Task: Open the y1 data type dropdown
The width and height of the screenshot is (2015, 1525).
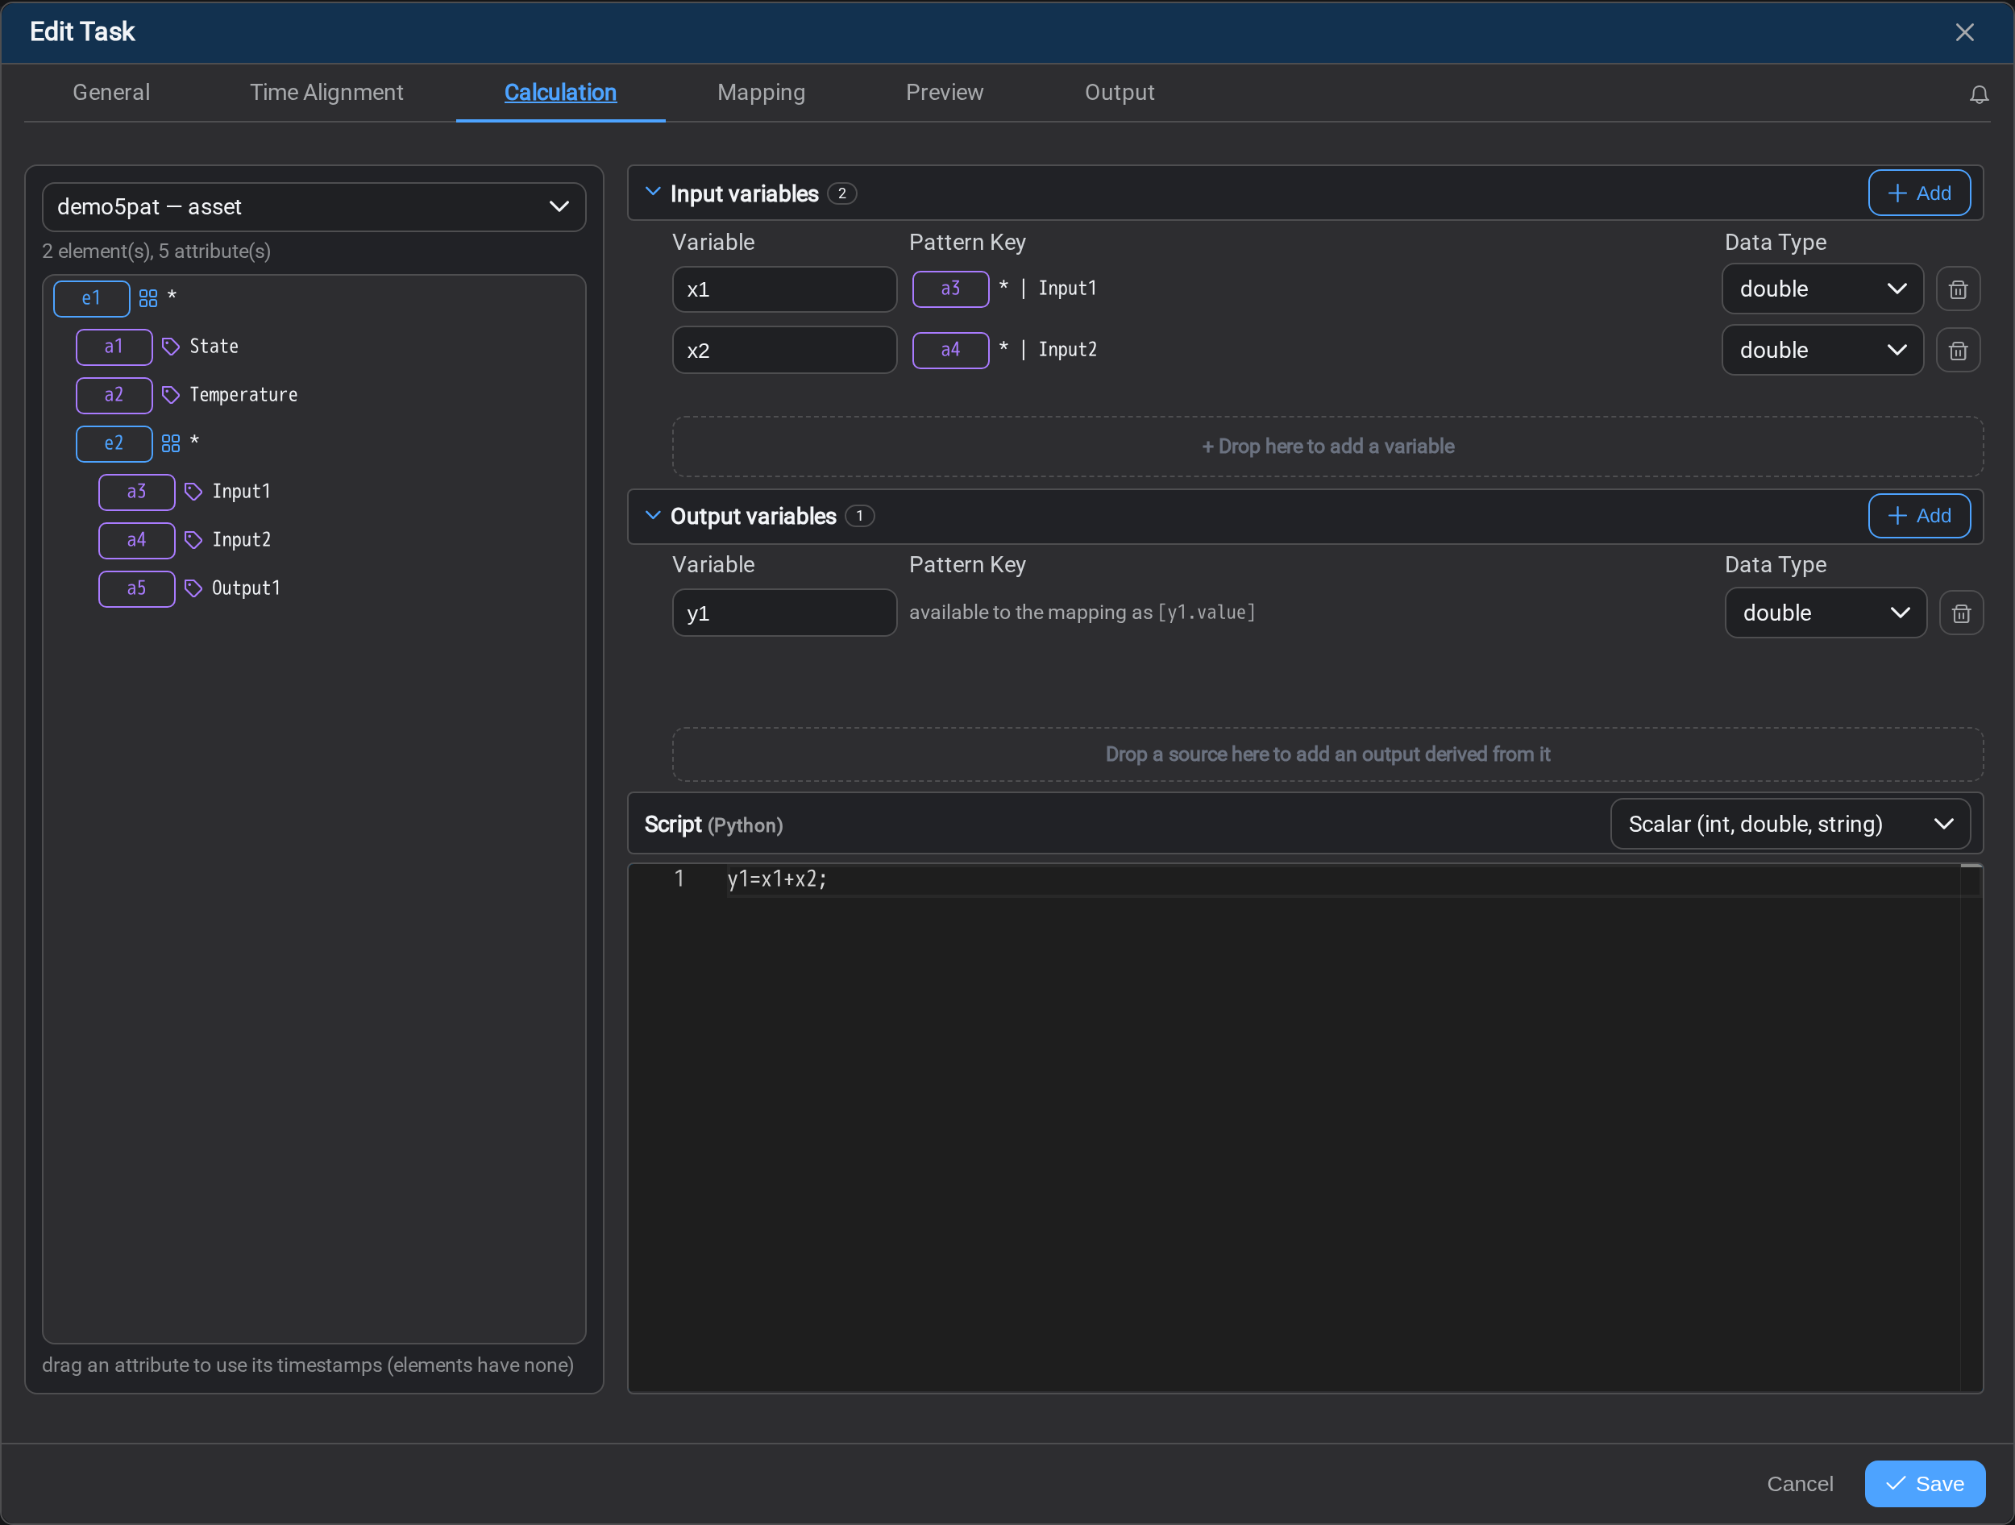Action: coord(1826,613)
